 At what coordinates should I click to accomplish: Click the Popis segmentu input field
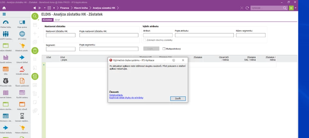coord(109,49)
